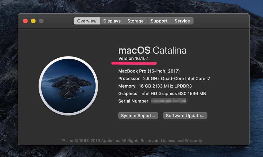This screenshot has width=263, height=157.
Task: Select the Version 10.15.1 text
Action: pos(134,59)
